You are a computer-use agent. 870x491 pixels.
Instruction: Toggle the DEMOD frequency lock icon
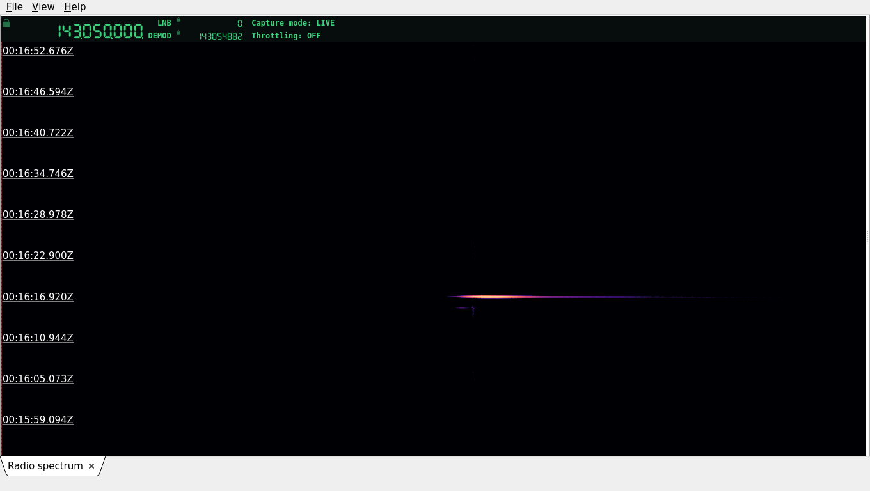[x=178, y=33]
